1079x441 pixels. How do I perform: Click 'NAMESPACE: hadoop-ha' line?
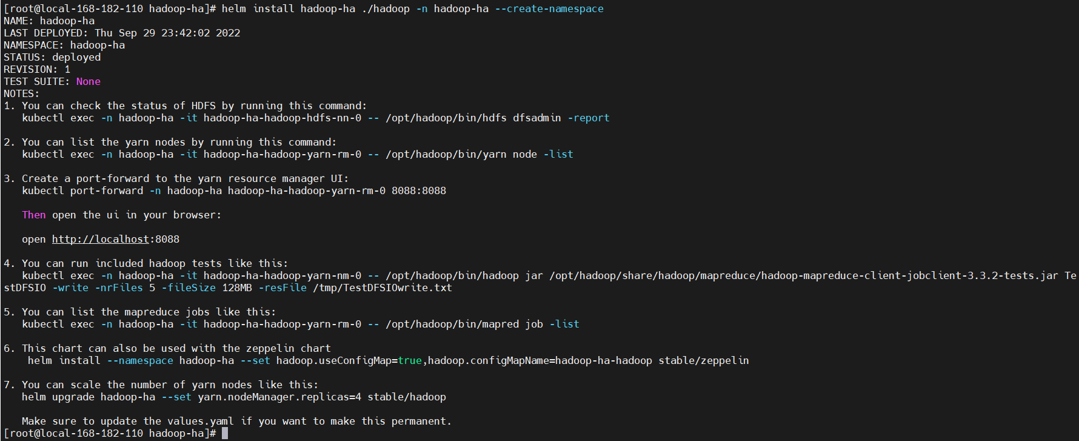click(x=64, y=45)
